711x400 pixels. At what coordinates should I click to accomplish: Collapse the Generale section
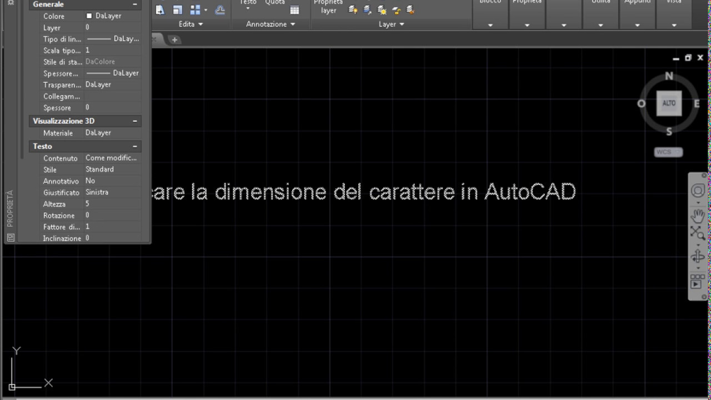134,4
